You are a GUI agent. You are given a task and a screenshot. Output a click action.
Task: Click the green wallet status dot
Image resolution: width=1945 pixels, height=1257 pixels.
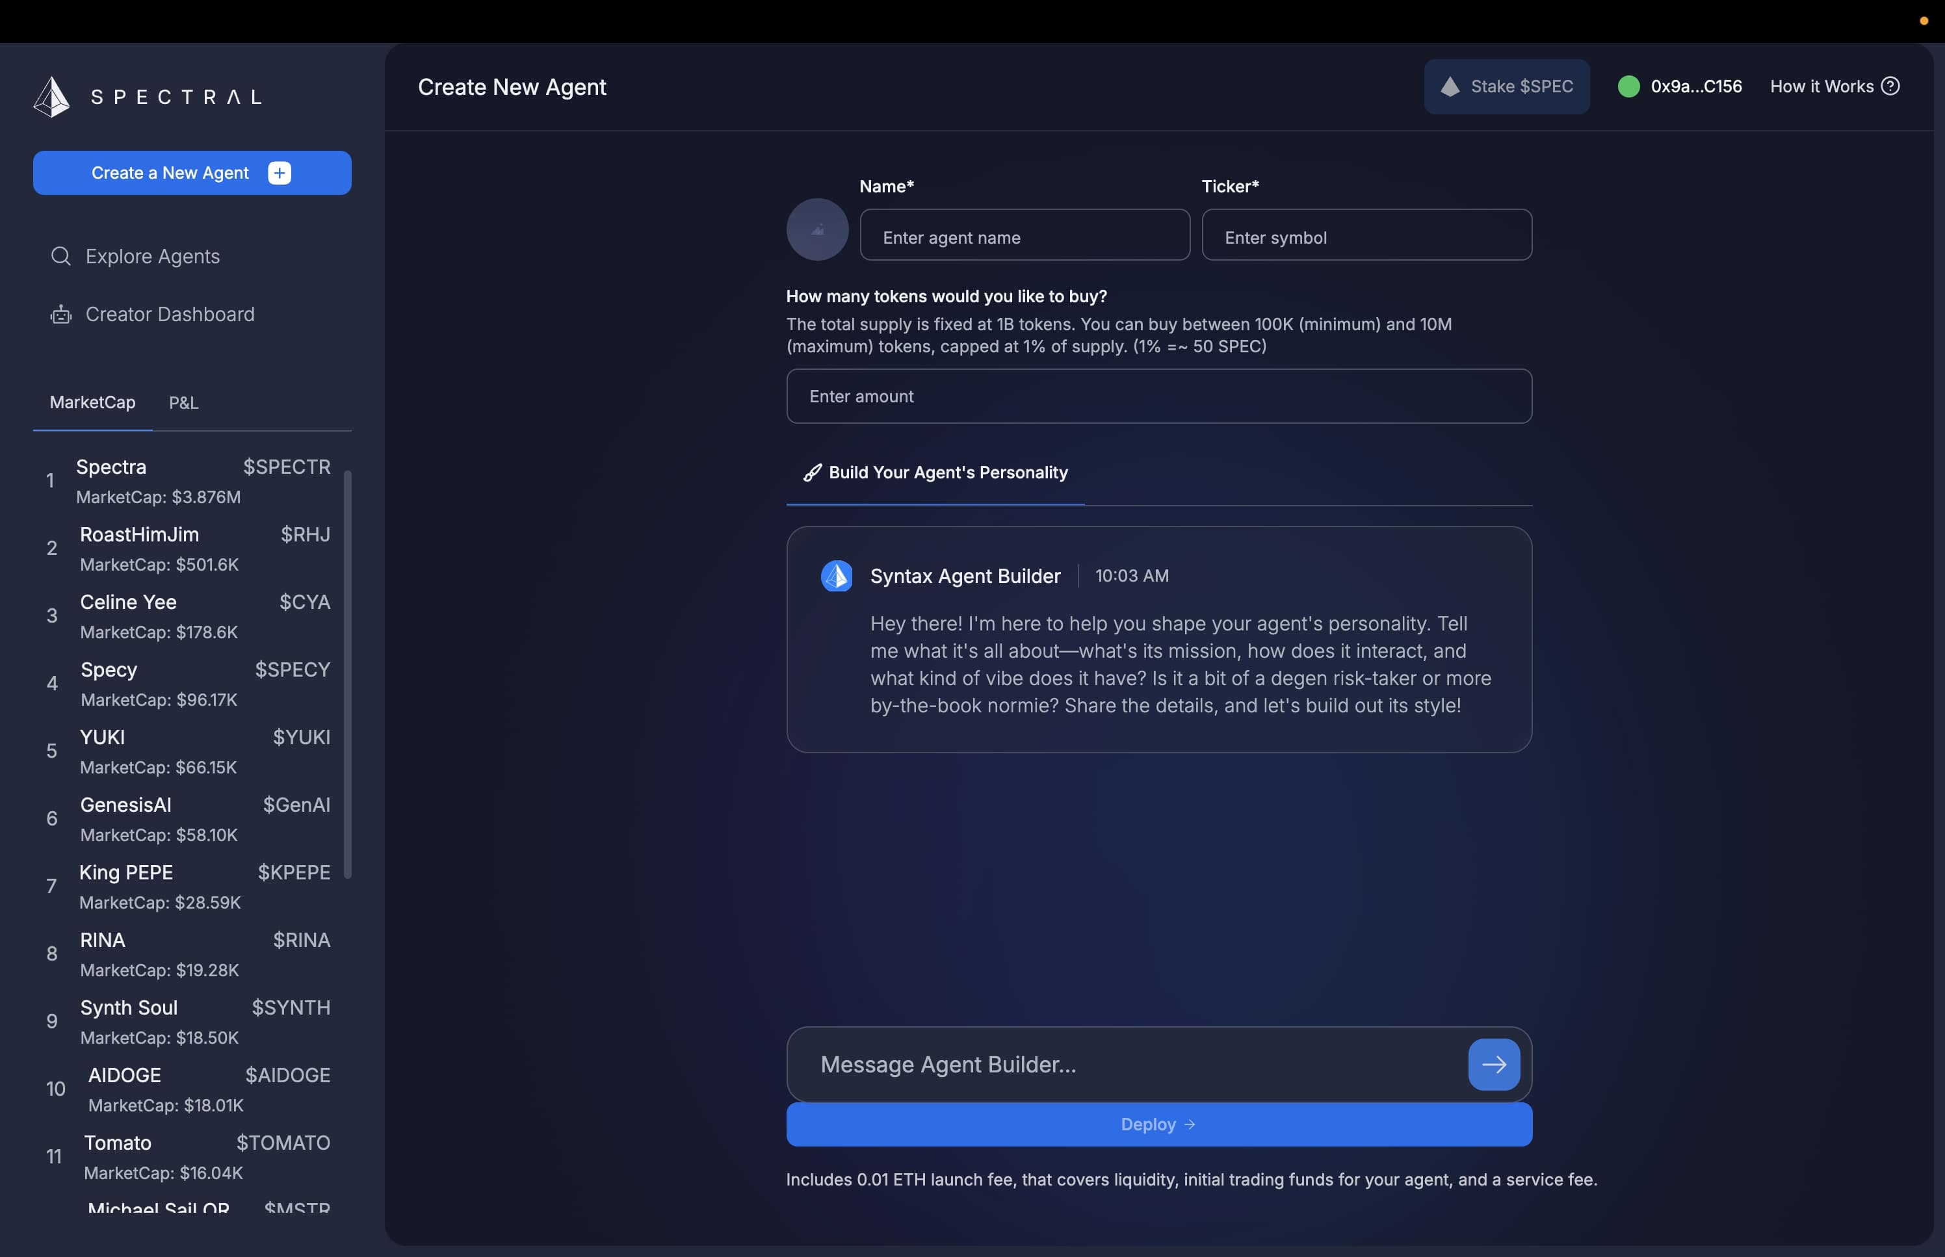point(1628,86)
